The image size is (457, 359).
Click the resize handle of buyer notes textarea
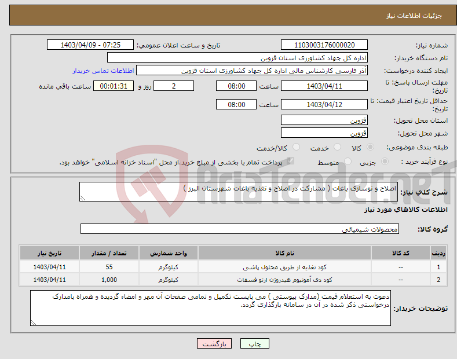coord(34,323)
